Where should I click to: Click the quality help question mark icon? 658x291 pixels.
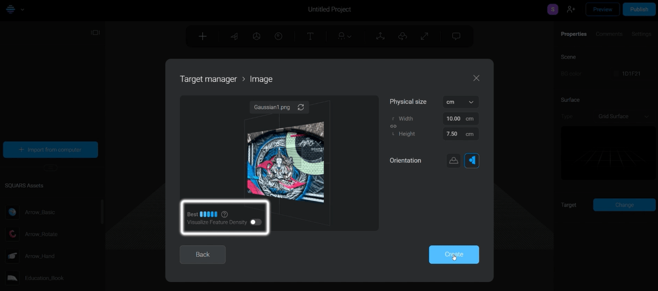tap(224, 214)
